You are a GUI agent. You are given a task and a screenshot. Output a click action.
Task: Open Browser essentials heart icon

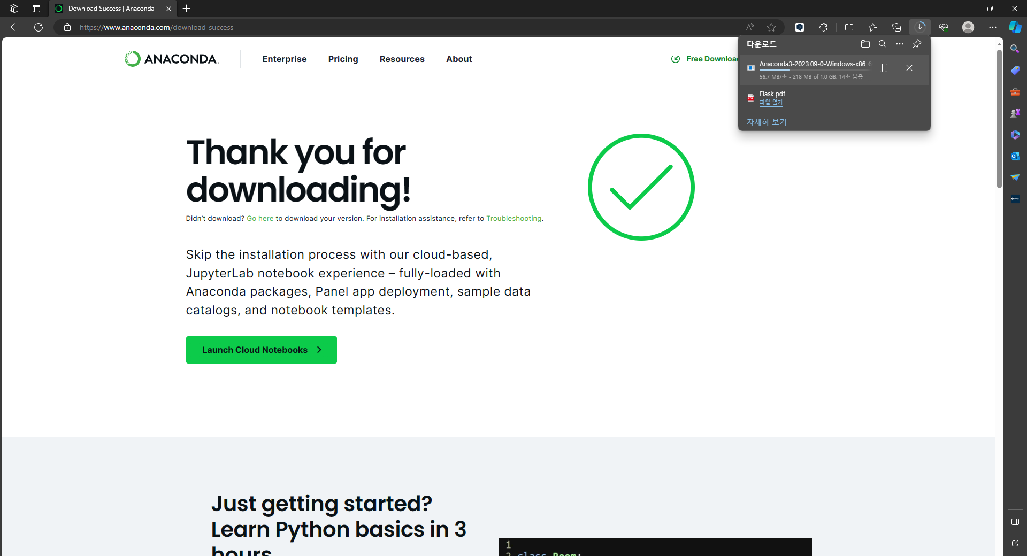944,27
